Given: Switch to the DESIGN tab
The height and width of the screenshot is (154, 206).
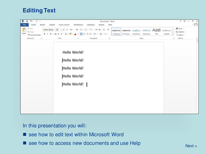Looking at the screenshot, I should tap(52, 25).
